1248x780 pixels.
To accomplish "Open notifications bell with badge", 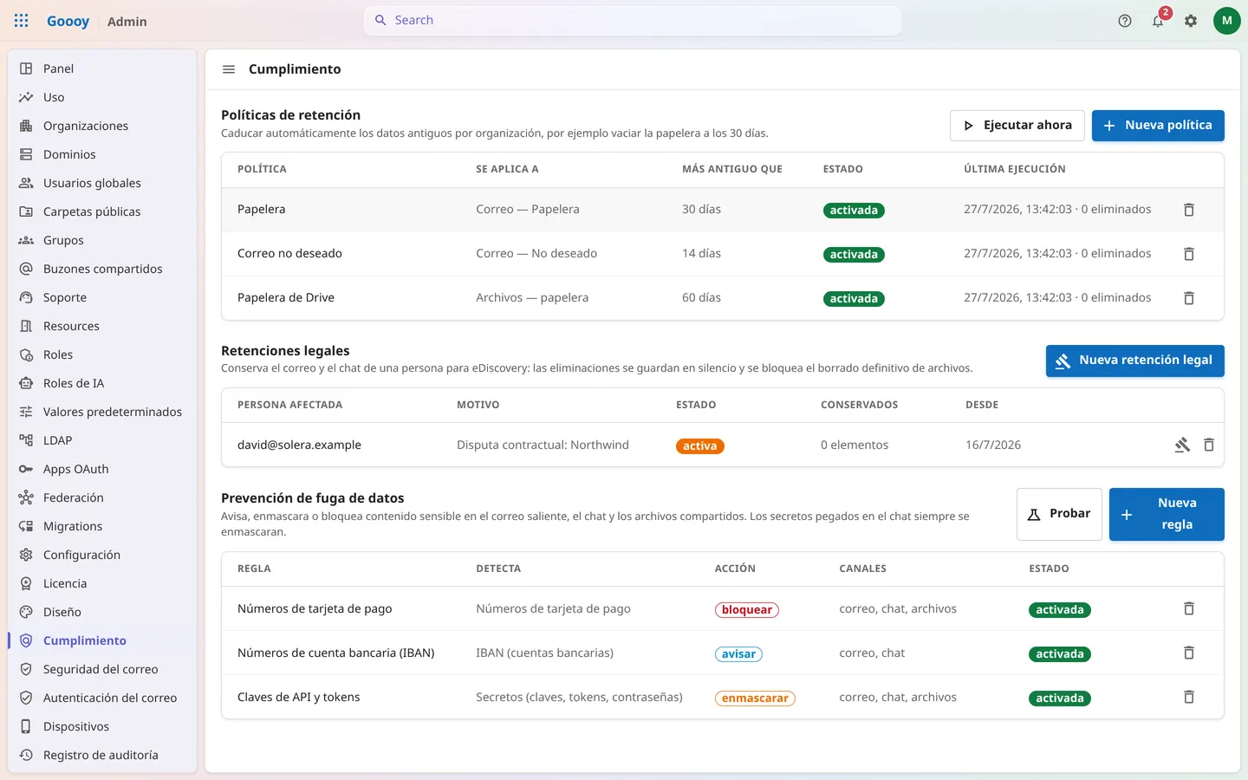I will pyautogui.click(x=1158, y=21).
